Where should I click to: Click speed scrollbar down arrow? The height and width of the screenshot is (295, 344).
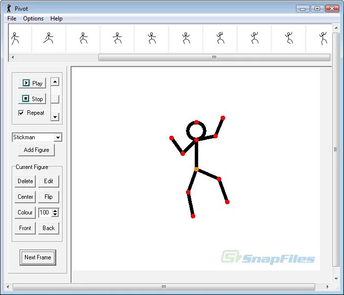(x=55, y=117)
